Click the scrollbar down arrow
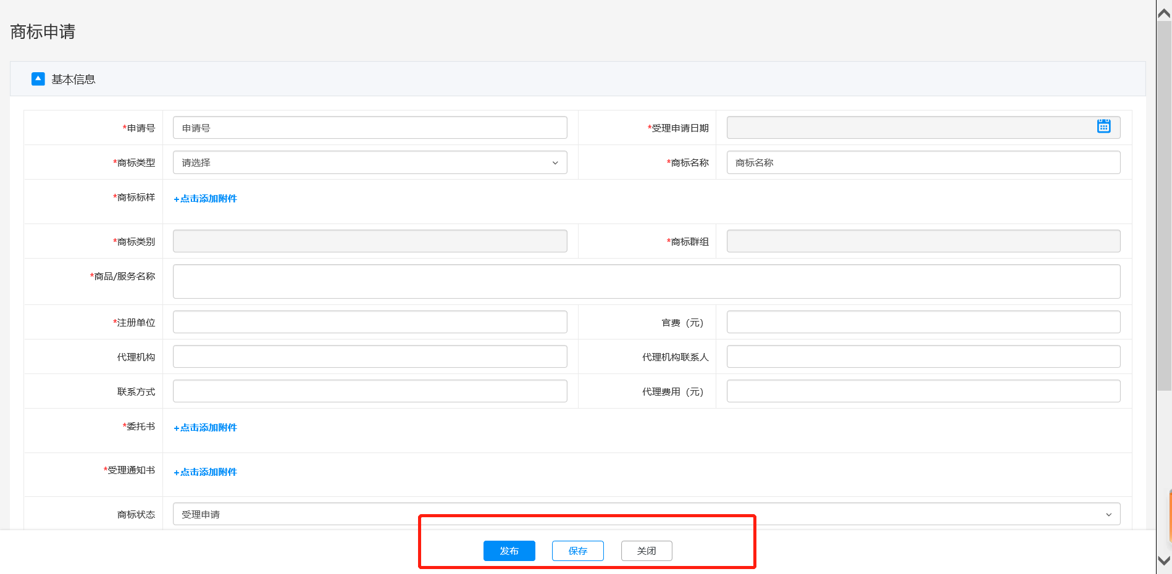Viewport: 1172px width, 574px height. (1164, 560)
